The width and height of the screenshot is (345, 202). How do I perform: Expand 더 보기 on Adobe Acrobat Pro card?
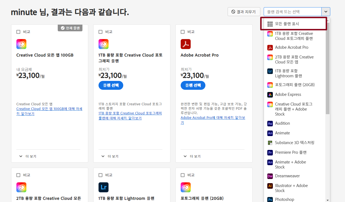[x=192, y=156]
